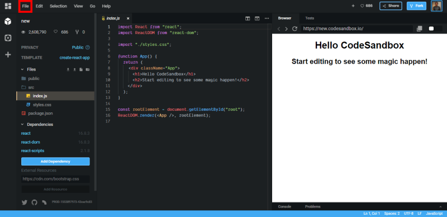447x217 pixels.
Task: Expand the bottom panel chevron near Problems
Action: coord(440,207)
